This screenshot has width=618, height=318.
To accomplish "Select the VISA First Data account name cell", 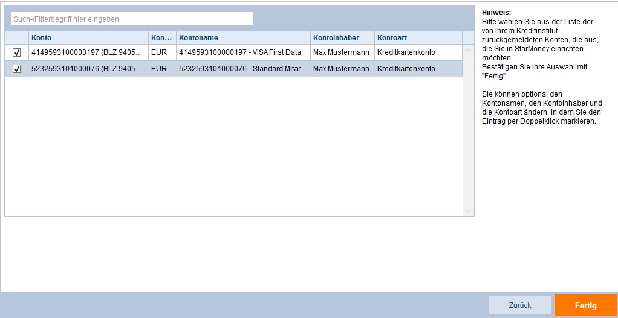I will (243, 52).
